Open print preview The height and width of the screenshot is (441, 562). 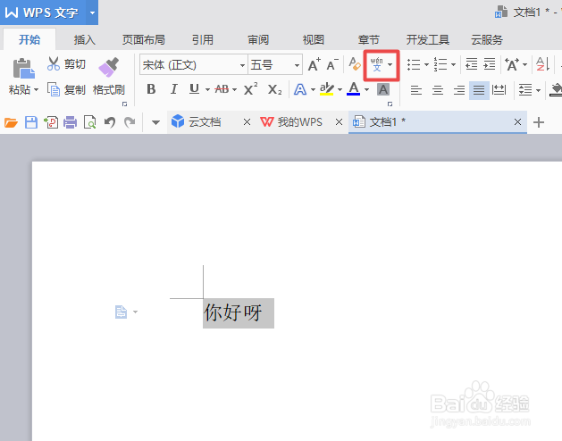[x=89, y=122]
